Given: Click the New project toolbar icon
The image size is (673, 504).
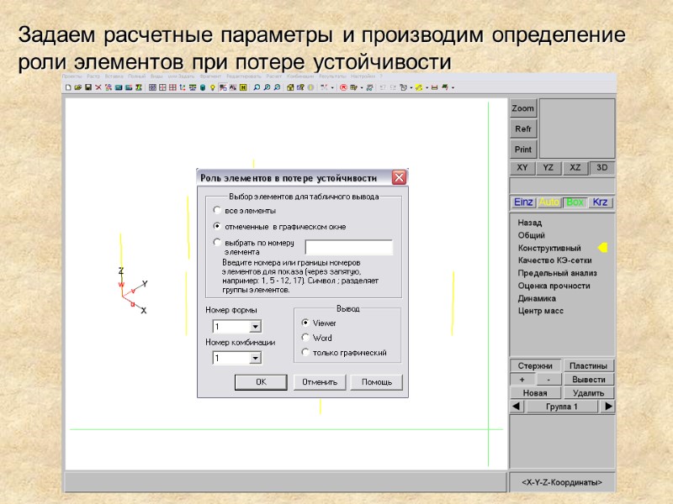Looking at the screenshot, I should (68, 87).
